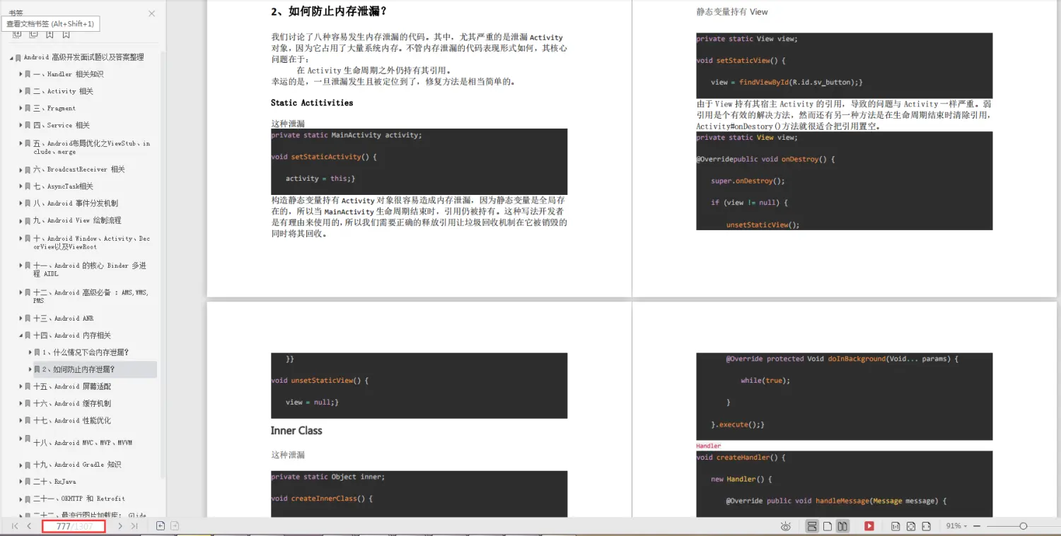Click bookmark icon beside 十五、Android 屏幕适配
1061x536 pixels.
28,386
